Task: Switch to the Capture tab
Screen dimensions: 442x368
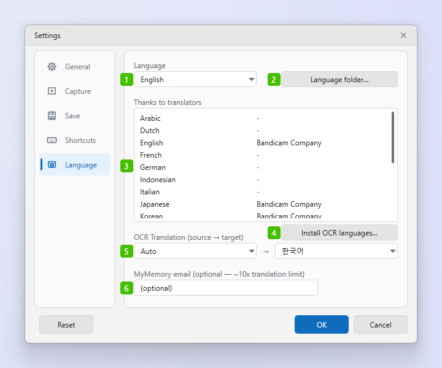Action: coord(75,91)
